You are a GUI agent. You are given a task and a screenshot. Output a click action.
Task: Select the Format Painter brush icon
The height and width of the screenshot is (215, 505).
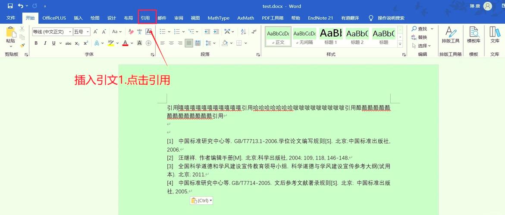22,46
